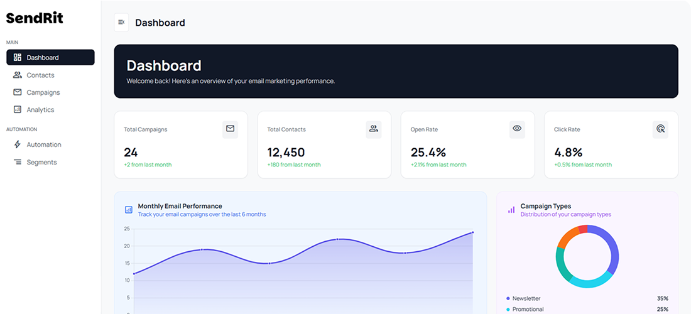Click '+2.1% from last month' text
691x314 pixels.
pyautogui.click(x=438, y=165)
